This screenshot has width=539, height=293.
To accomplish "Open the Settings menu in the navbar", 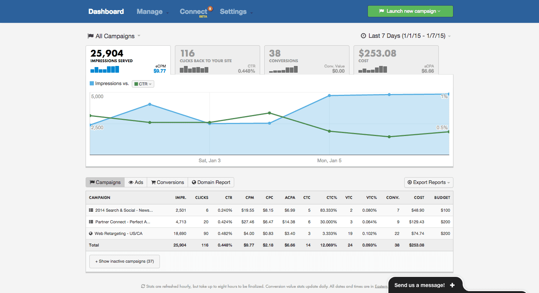I will 233,12.
